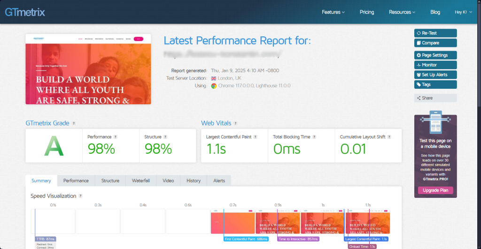Open the Page Settings button

(435, 55)
